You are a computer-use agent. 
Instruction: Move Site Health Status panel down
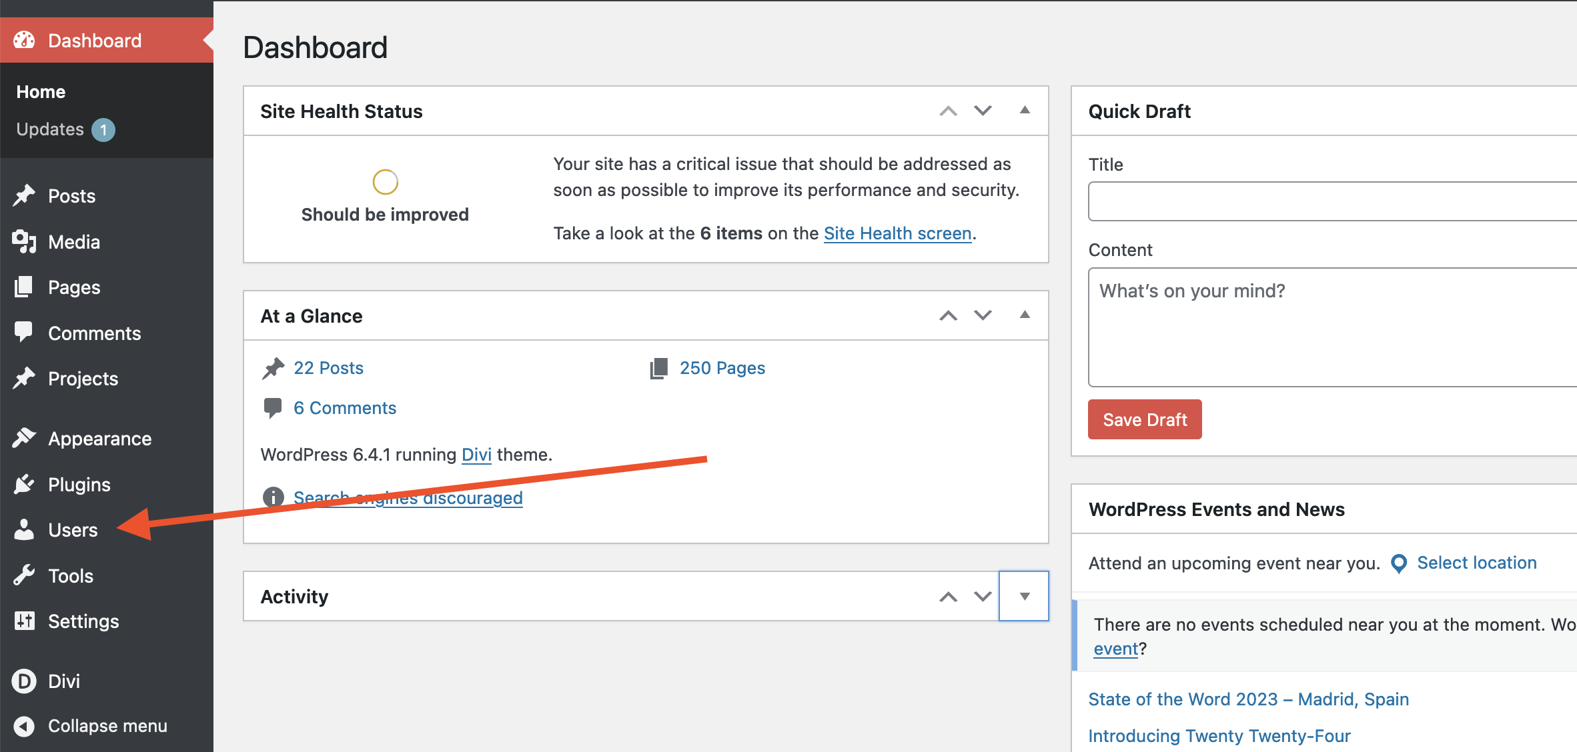click(983, 111)
